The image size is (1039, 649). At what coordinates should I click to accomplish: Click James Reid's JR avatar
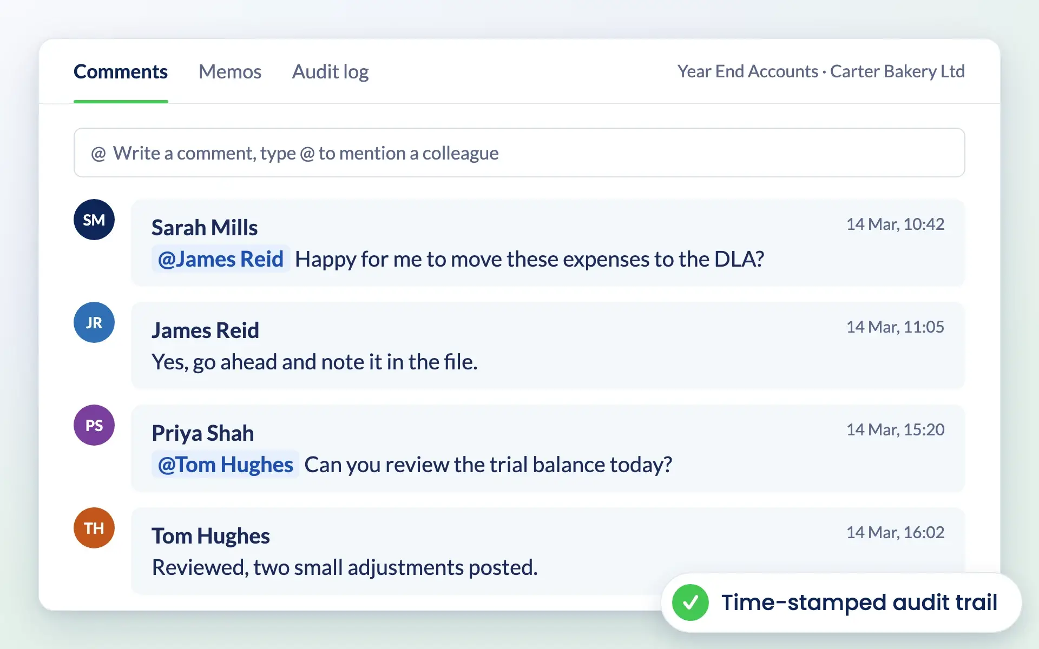94,322
